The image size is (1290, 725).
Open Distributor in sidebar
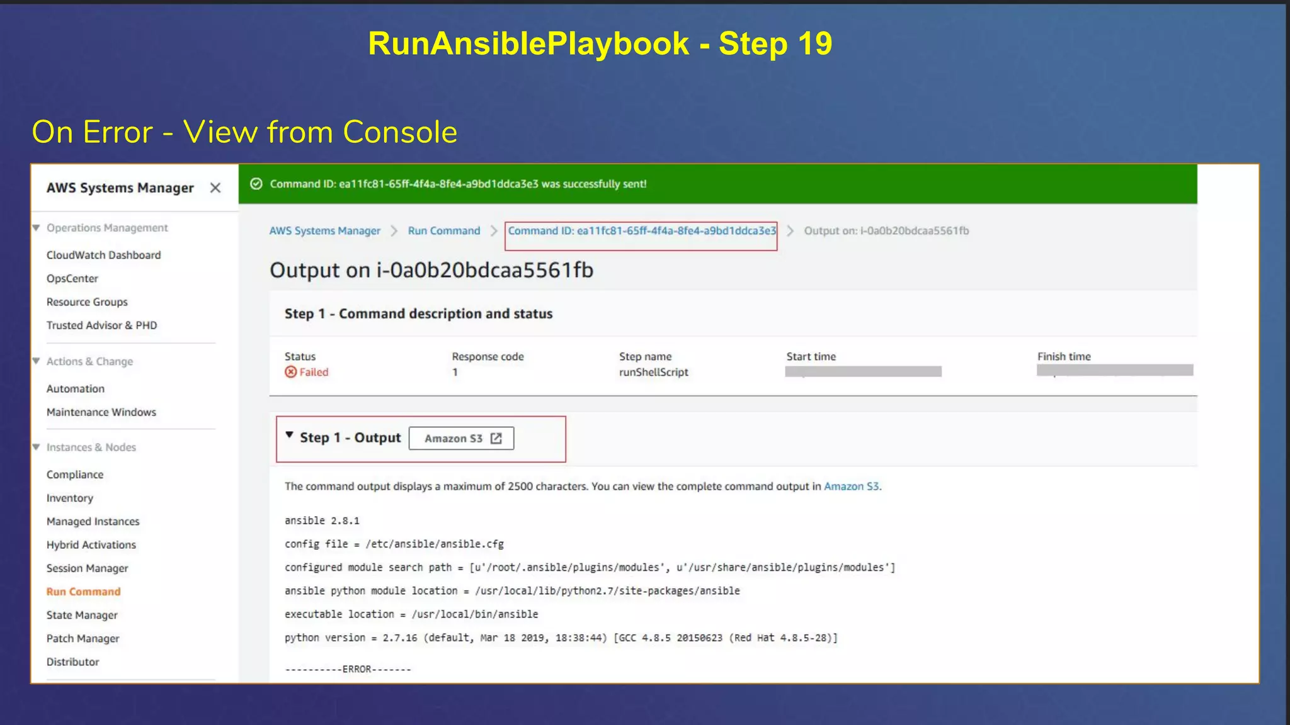pyautogui.click(x=73, y=662)
